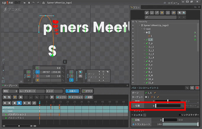Image resolution: width=202 pixels, height=129 pixels.
Task: Select the Pose tool in Tools panel
Action: point(29,72)
